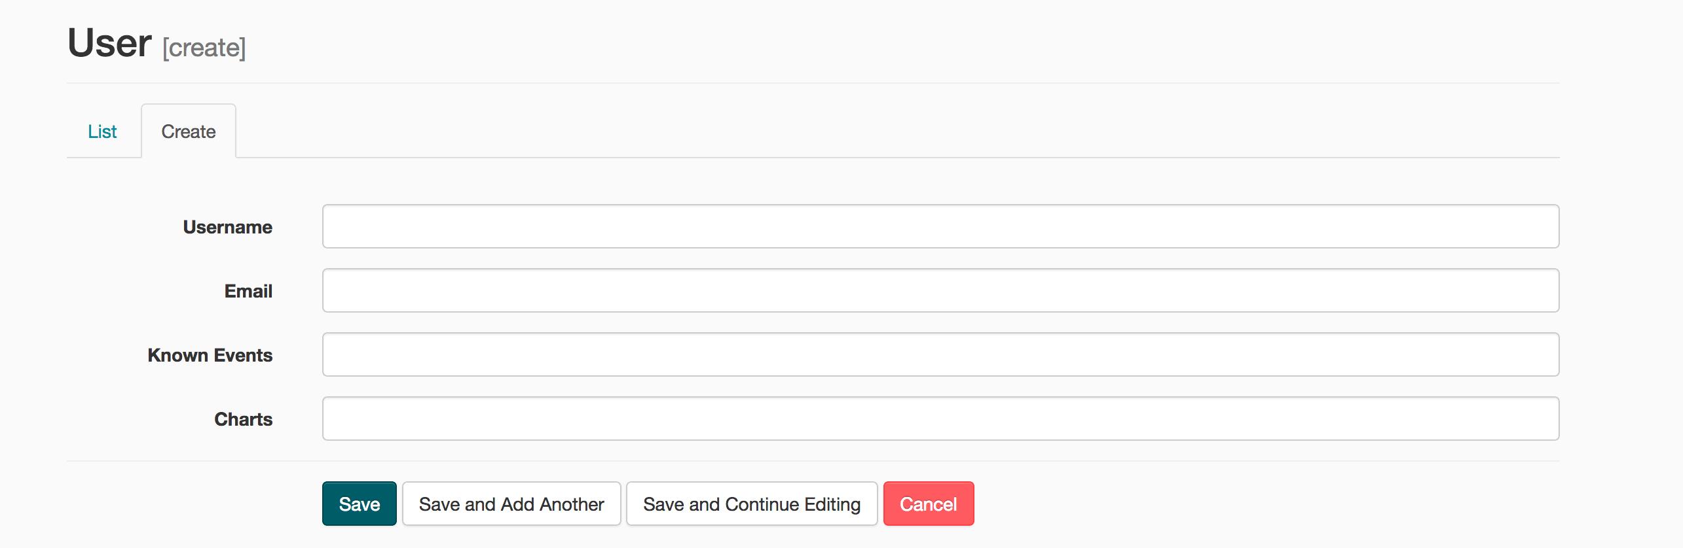Click the [create] subtitle beside User
The image size is (1683, 548).
pos(204,48)
